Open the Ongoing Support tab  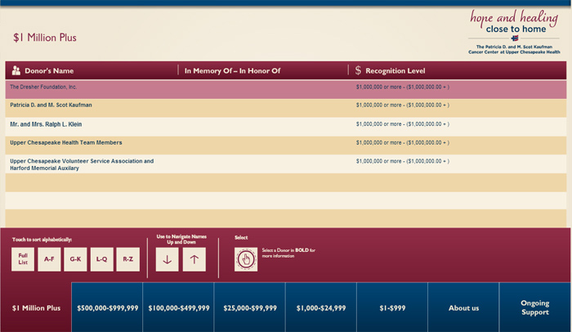534,307
